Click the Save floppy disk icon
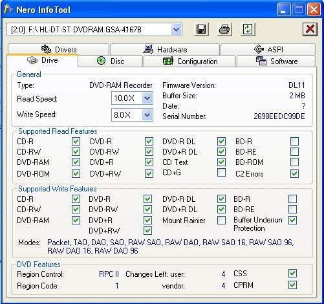The width and height of the screenshot is (324, 304). 201,29
